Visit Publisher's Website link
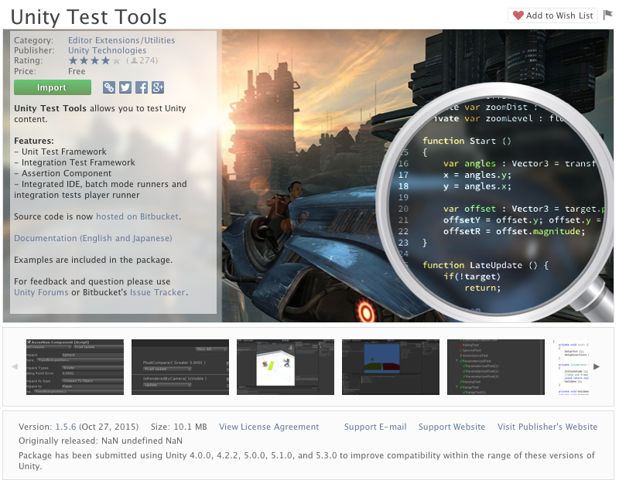 (x=547, y=427)
